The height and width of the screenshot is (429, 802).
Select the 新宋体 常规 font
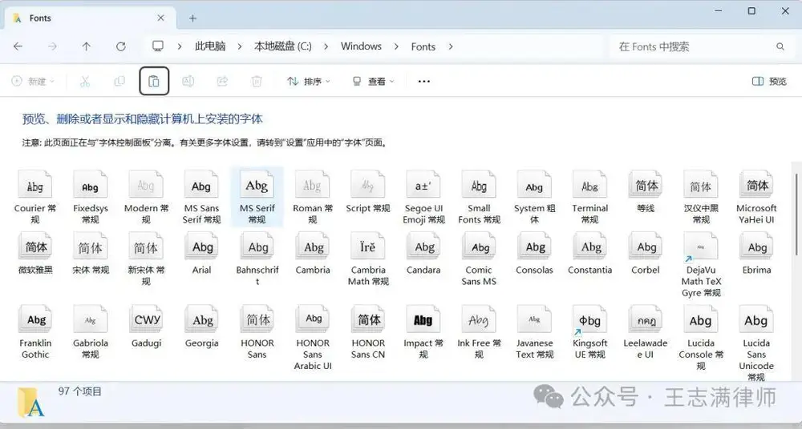tap(146, 259)
